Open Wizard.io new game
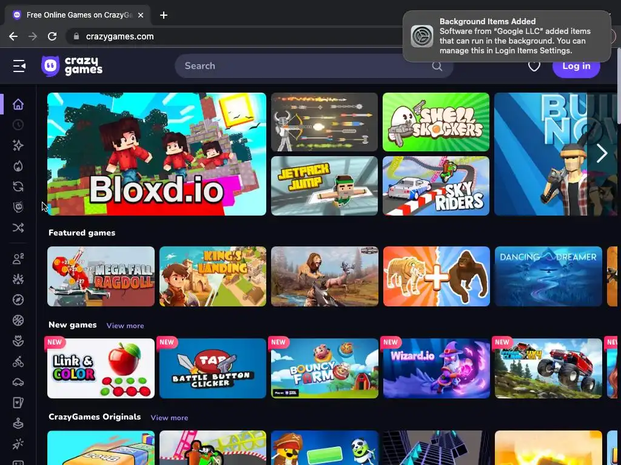Image resolution: width=621 pixels, height=465 pixels. point(437,369)
